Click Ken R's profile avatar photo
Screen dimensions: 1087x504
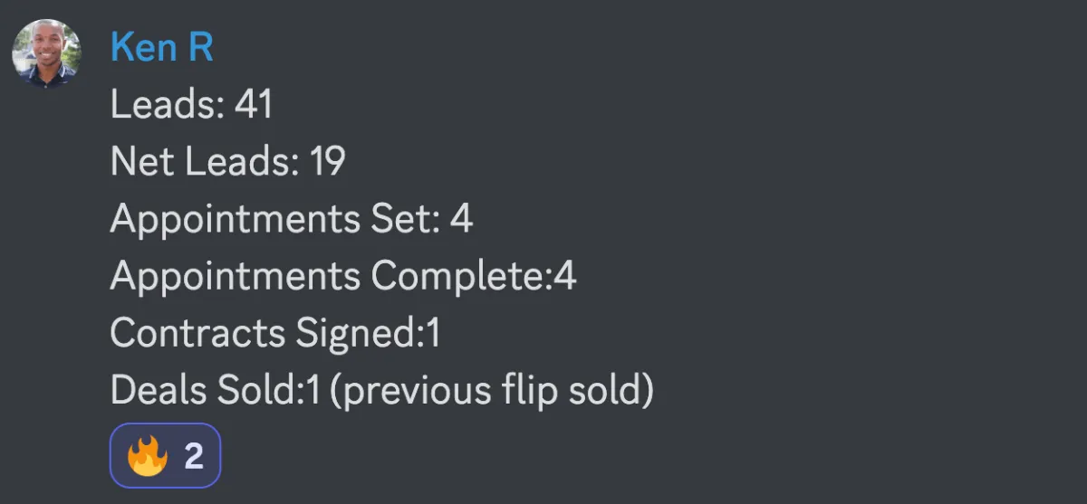point(46,53)
